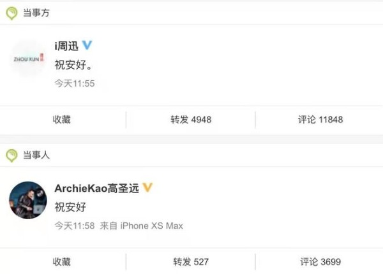This screenshot has height=274, width=383.
Task: Click the 今天11:58 timestamp
Action: click(75, 226)
